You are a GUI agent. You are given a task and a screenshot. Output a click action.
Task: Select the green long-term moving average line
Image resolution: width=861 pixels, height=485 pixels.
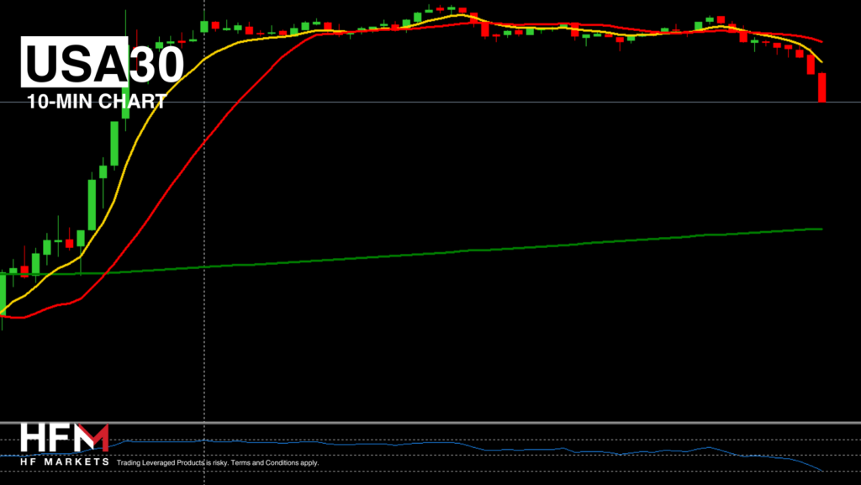click(504, 248)
